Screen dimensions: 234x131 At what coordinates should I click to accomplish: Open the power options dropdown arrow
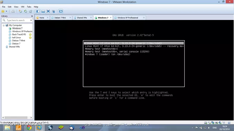[7, 11]
